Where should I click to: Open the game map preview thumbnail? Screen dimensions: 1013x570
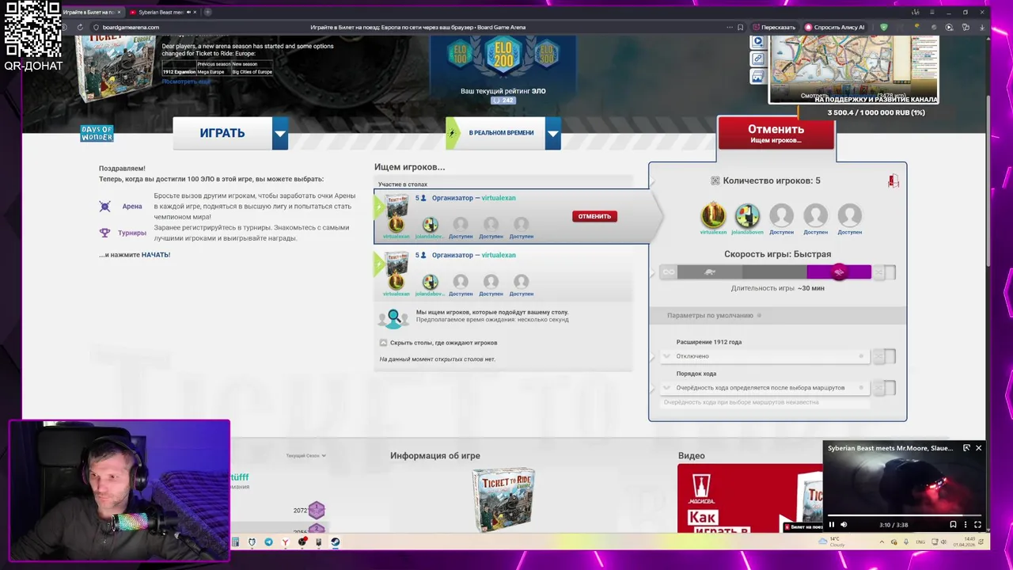click(854, 67)
